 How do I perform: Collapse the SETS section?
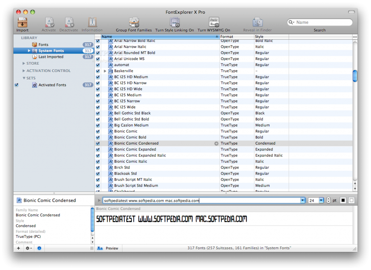24,78
